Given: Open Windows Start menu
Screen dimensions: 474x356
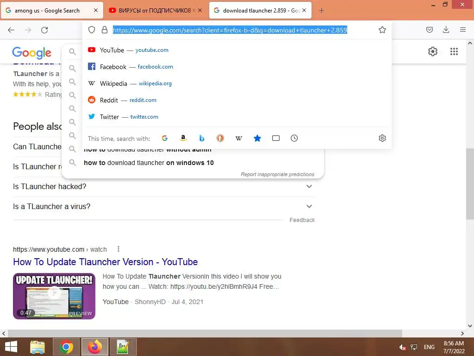Looking at the screenshot, I should pyautogui.click(x=11, y=347).
